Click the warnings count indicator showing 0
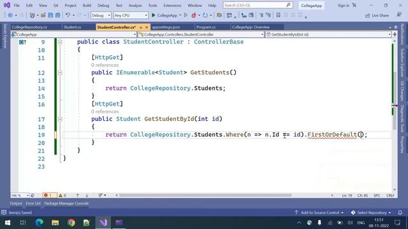Image resolution: width=408 pixels, height=229 pixels. click(x=62, y=195)
